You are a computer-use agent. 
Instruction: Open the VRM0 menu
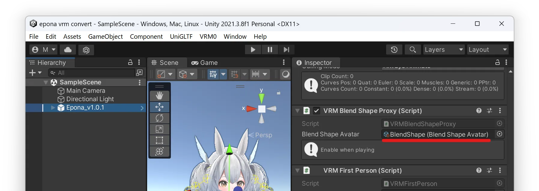[x=208, y=37]
